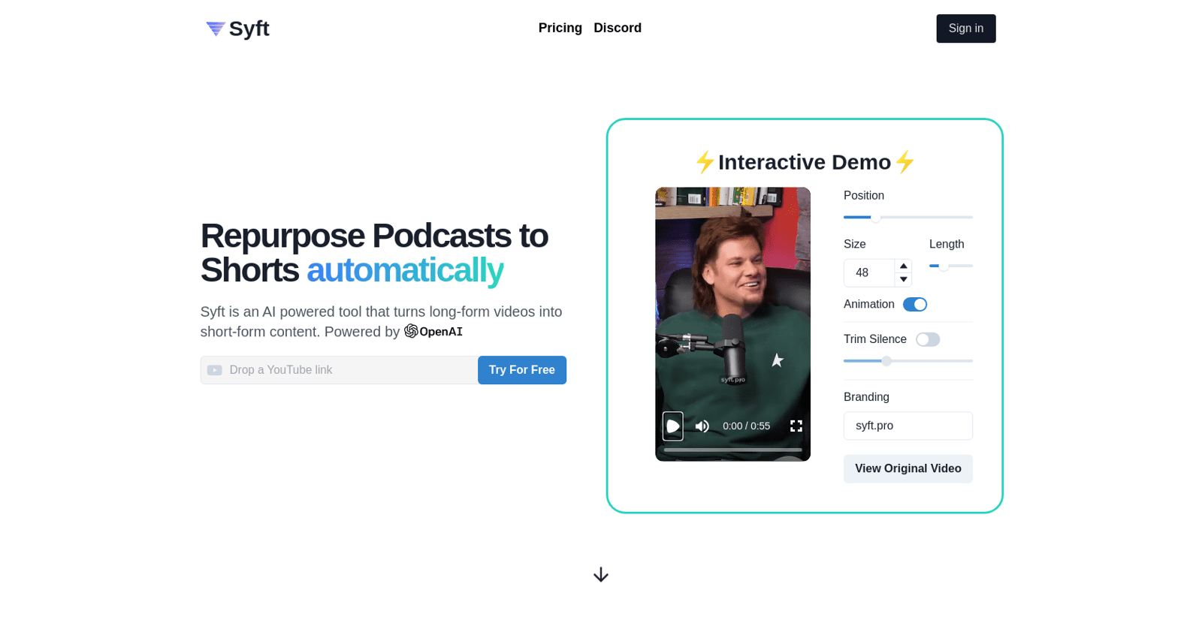Click the Branding text field
1202x626 pixels.
908,426
